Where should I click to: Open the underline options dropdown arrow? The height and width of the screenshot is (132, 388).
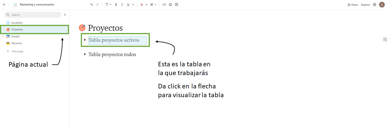(x=133, y=5)
